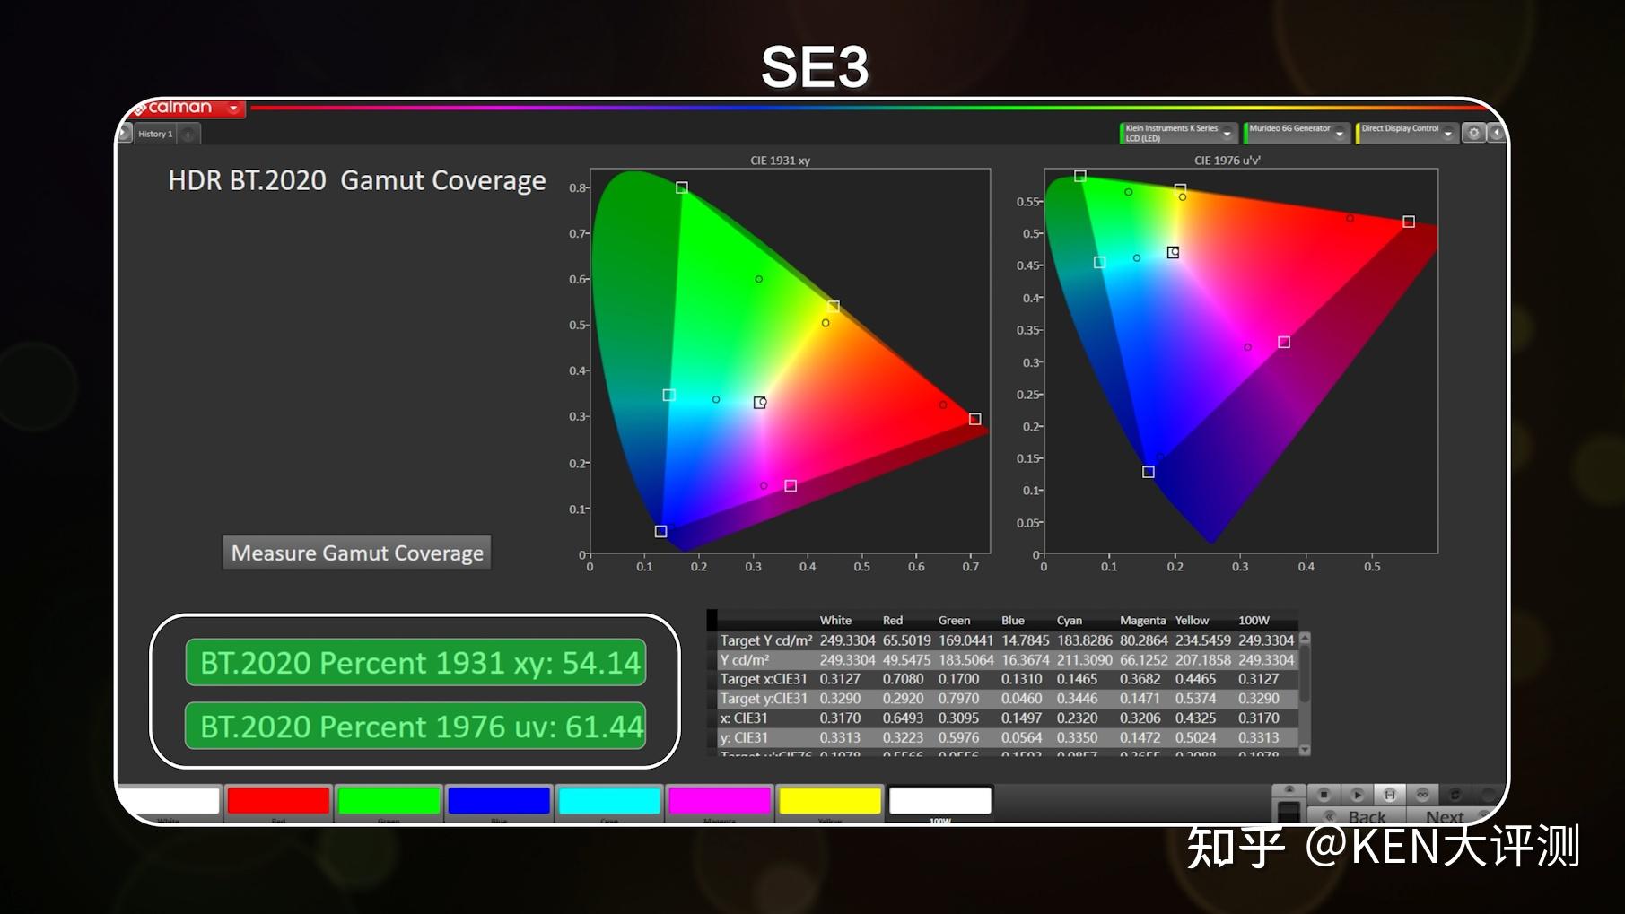The image size is (1625, 914).
Task: Add a new history tab with plus
Action: tap(188, 135)
